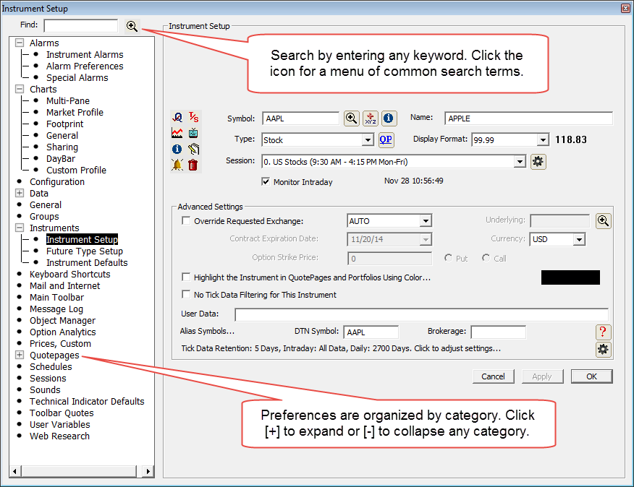
Task: Click the DTN Symbol field
Action: [371, 332]
